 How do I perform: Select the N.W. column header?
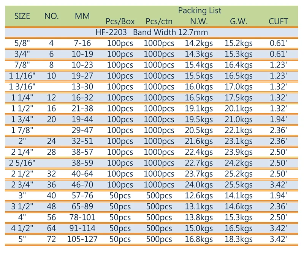198,22
